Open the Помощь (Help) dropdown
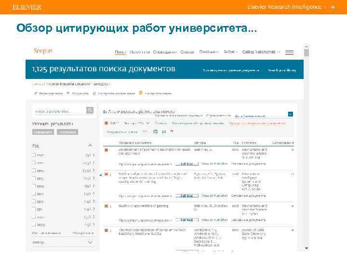The height and width of the screenshot is (260, 347). point(209,52)
